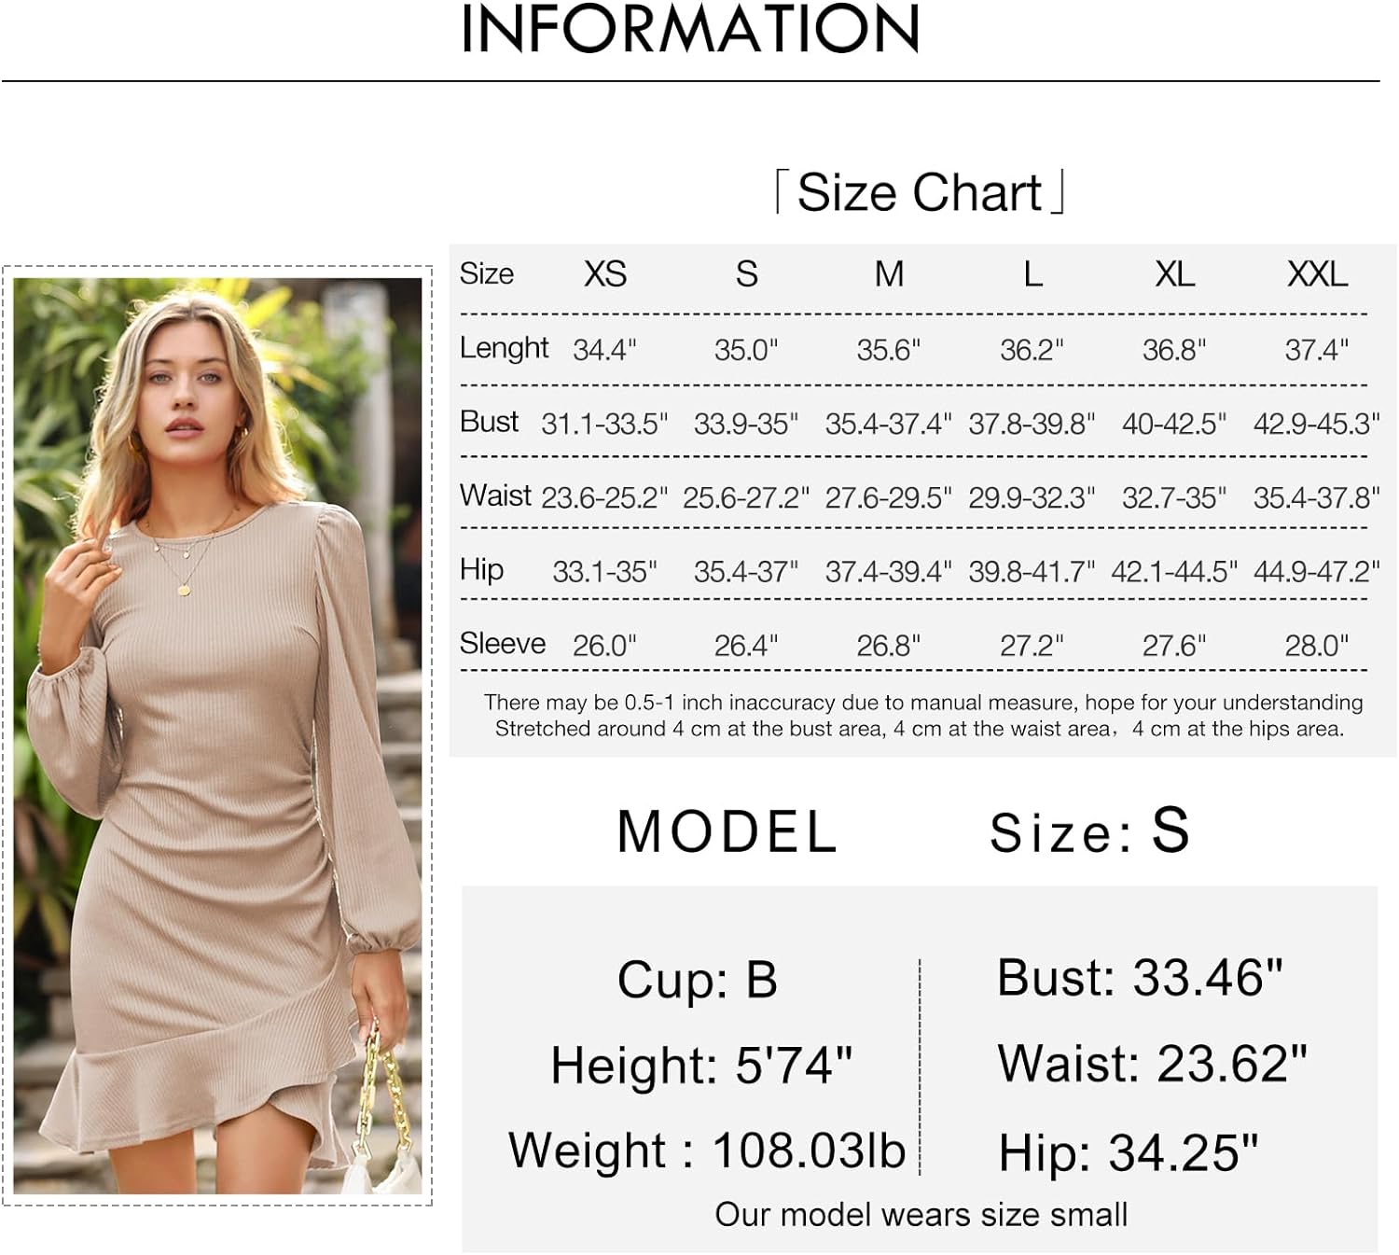Click the XL hip range "42.1-44.5""
Screen dimensions: 1399x1255
point(1174,571)
